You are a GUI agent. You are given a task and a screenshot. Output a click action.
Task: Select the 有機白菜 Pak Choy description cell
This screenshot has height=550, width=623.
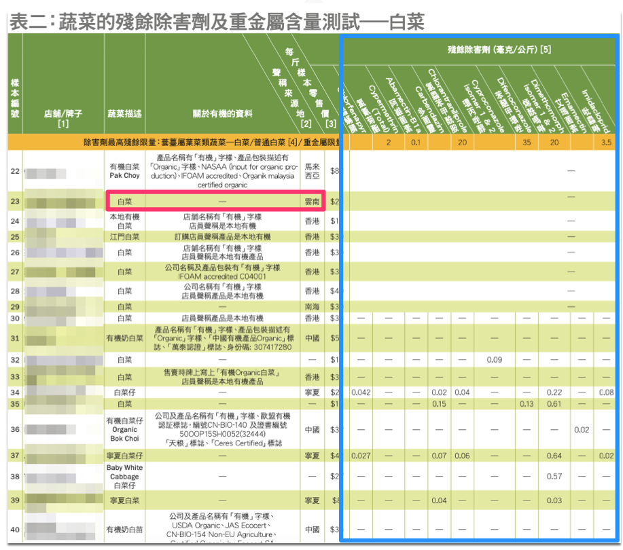[124, 170]
